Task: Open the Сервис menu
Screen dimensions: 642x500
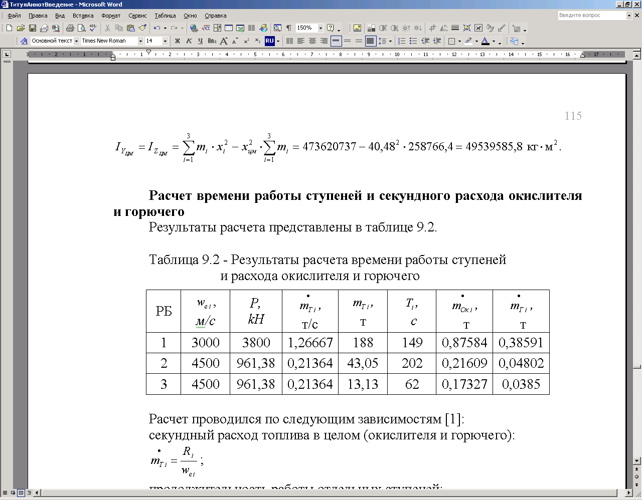Action: point(137,16)
